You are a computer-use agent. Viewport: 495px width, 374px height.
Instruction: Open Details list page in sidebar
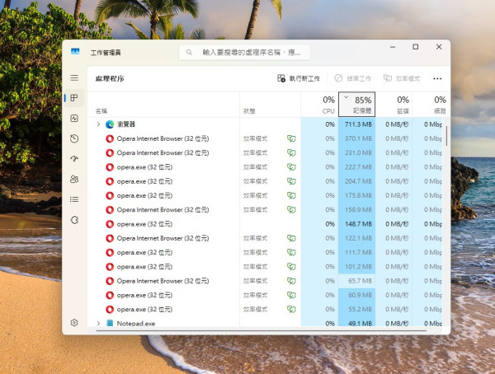pyautogui.click(x=74, y=199)
